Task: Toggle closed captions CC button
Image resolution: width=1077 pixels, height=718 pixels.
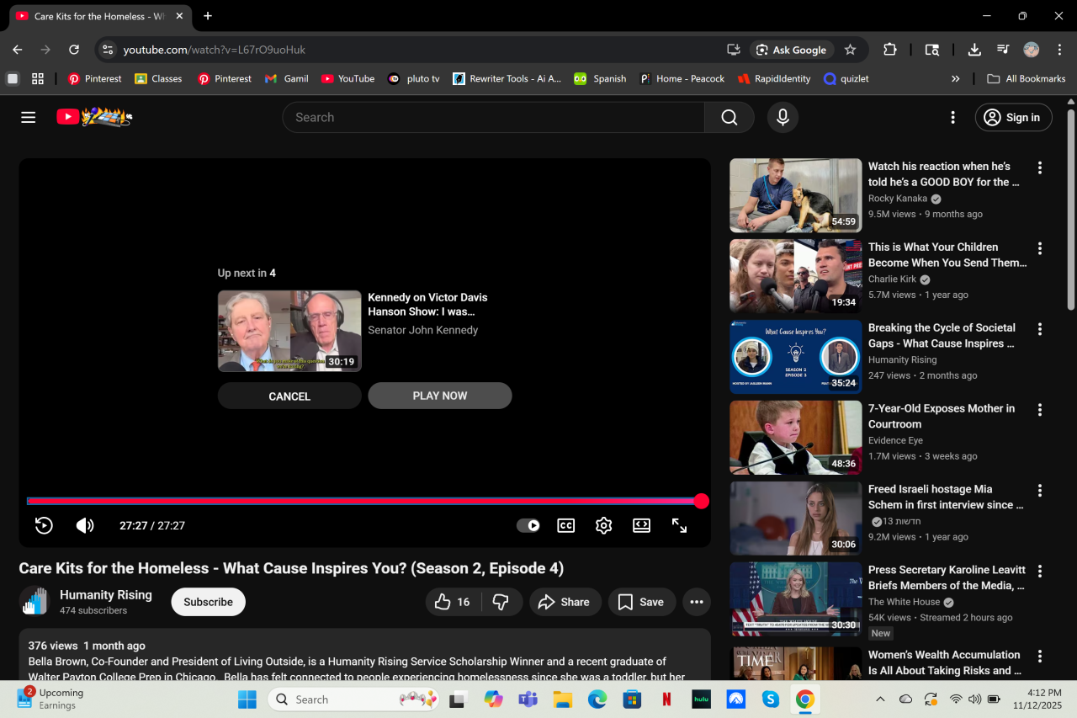Action: [x=566, y=526]
